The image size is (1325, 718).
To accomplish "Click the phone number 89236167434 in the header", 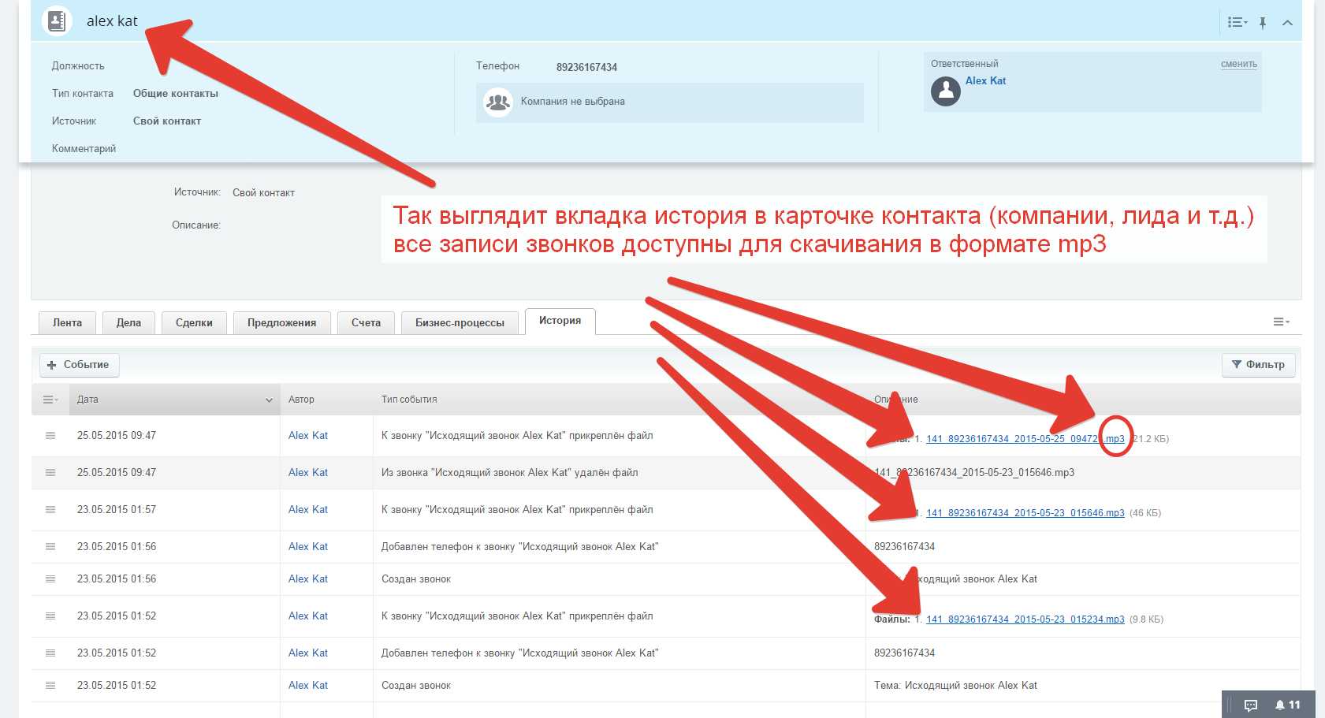I will click(586, 66).
